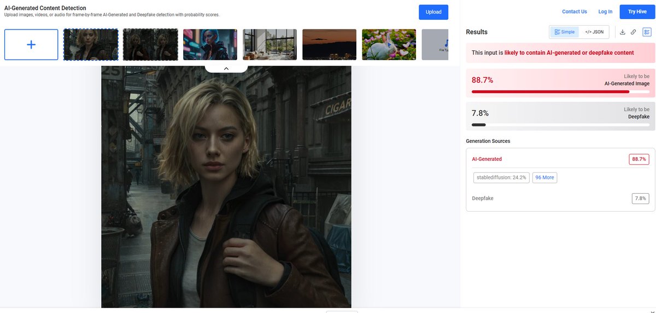
Task: Select the sunset skyline thumbnail
Action: click(329, 44)
